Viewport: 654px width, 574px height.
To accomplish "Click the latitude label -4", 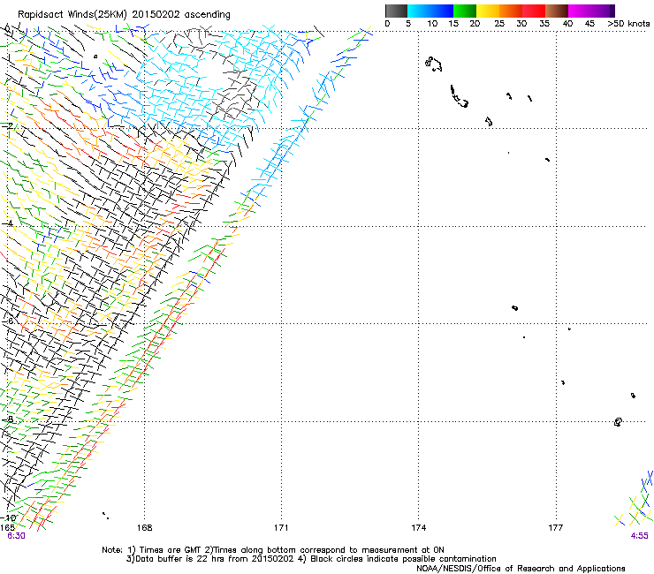I will [6, 223].
